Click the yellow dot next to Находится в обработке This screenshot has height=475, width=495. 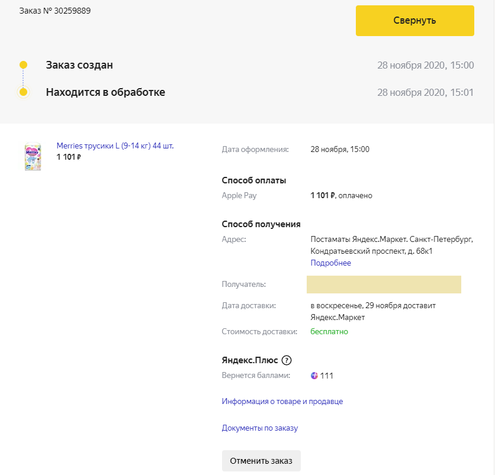[x=23, y=92]
